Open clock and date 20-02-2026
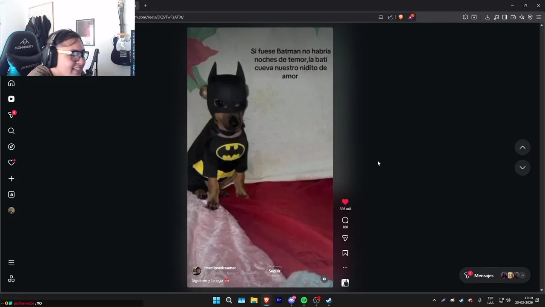Screen dimensions: 545x307 tap(524, 300)
